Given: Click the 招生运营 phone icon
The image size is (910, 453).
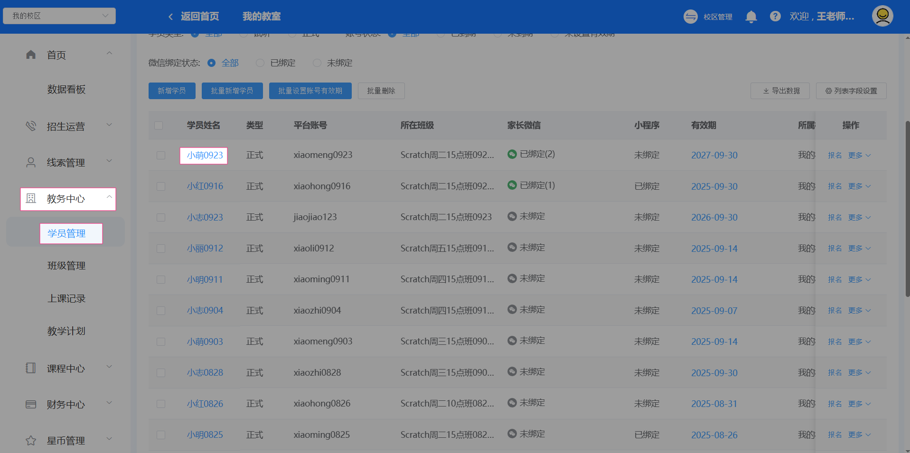Looking at the screenshot, I should coord(31,126).
